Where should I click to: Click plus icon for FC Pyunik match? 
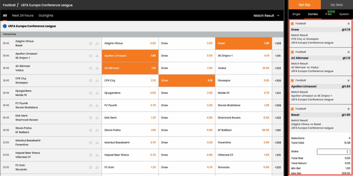tap(91, 105)
